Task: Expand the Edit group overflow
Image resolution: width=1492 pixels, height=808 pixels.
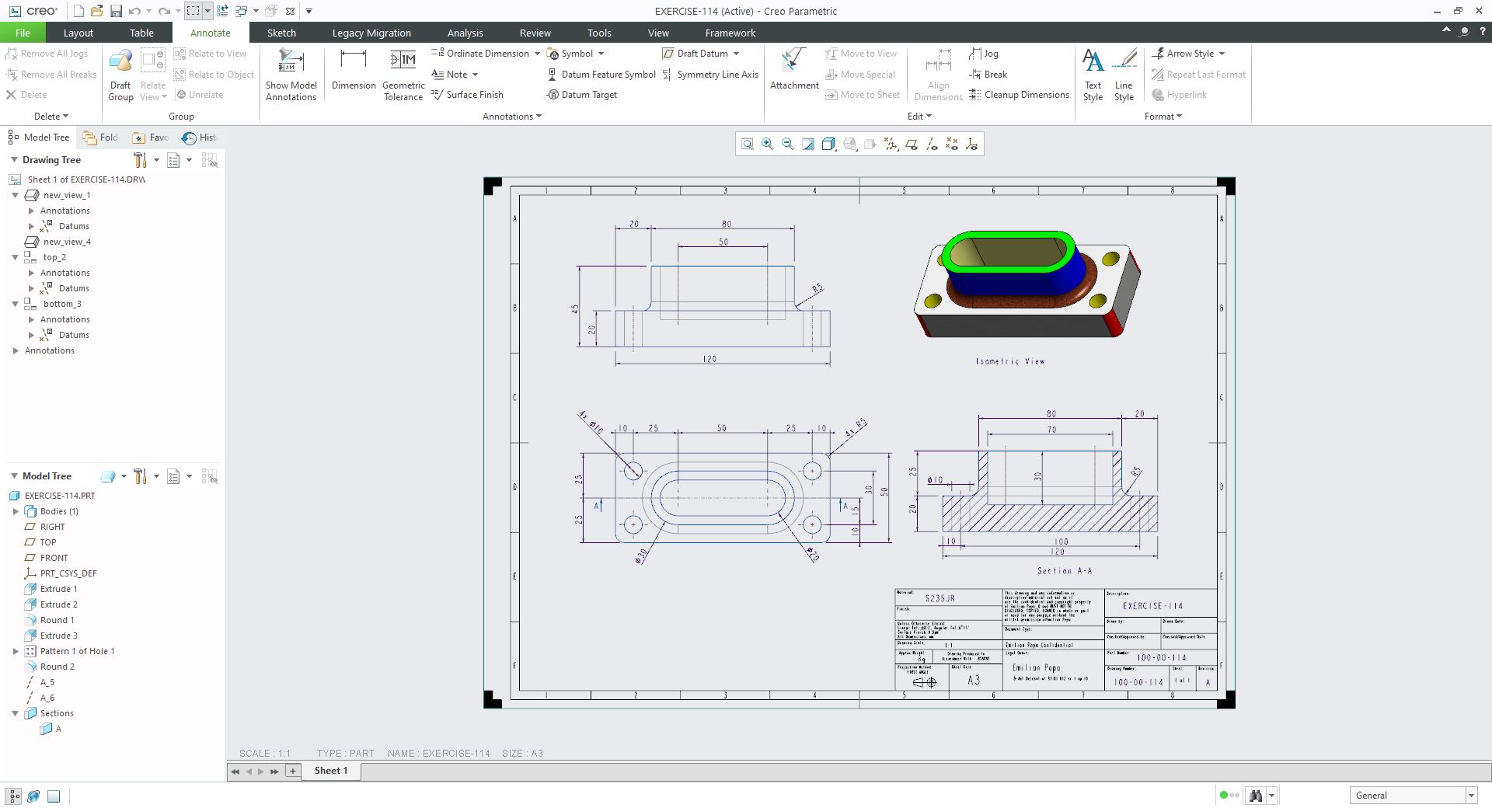Action: coord(919,117)
